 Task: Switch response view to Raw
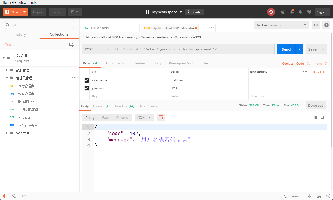point(105,117)
